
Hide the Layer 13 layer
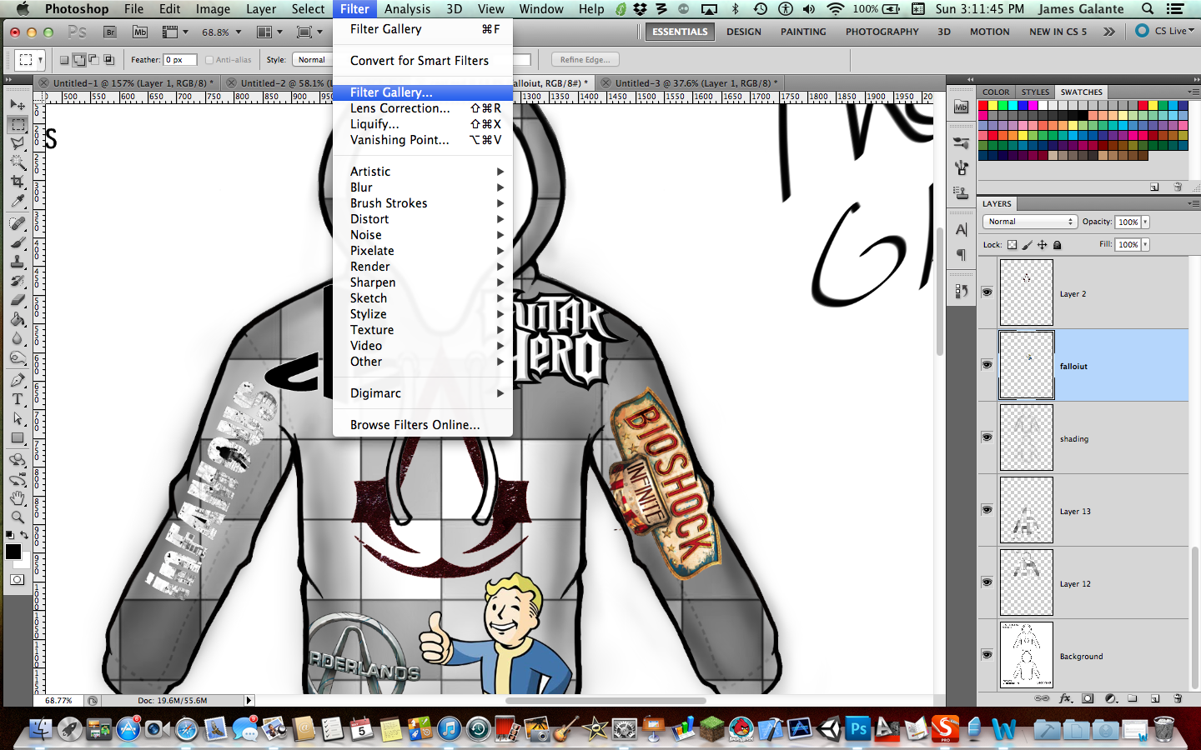[x=987, y=510]
